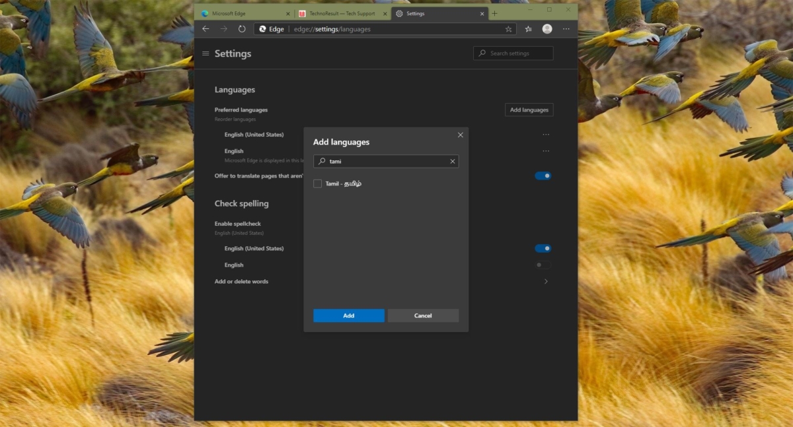Cancel the Add languages dialog
Viewport: 793px width, 427px height.
pyautogui.click(x=423, y=315)
